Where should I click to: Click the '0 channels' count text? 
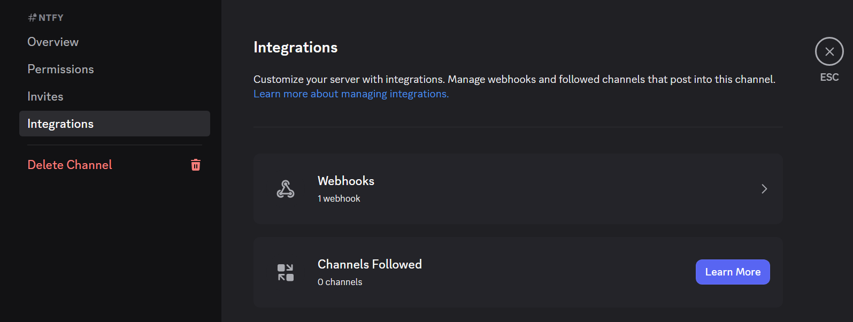[340, 282]
